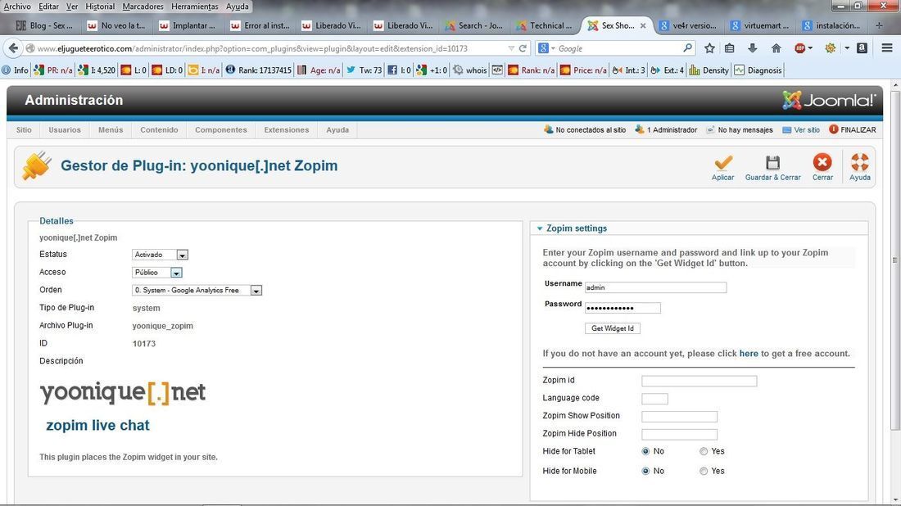901x506 pixels.
Task: Open the URL history dropdown arrow
Action: [x=511, y=48]
